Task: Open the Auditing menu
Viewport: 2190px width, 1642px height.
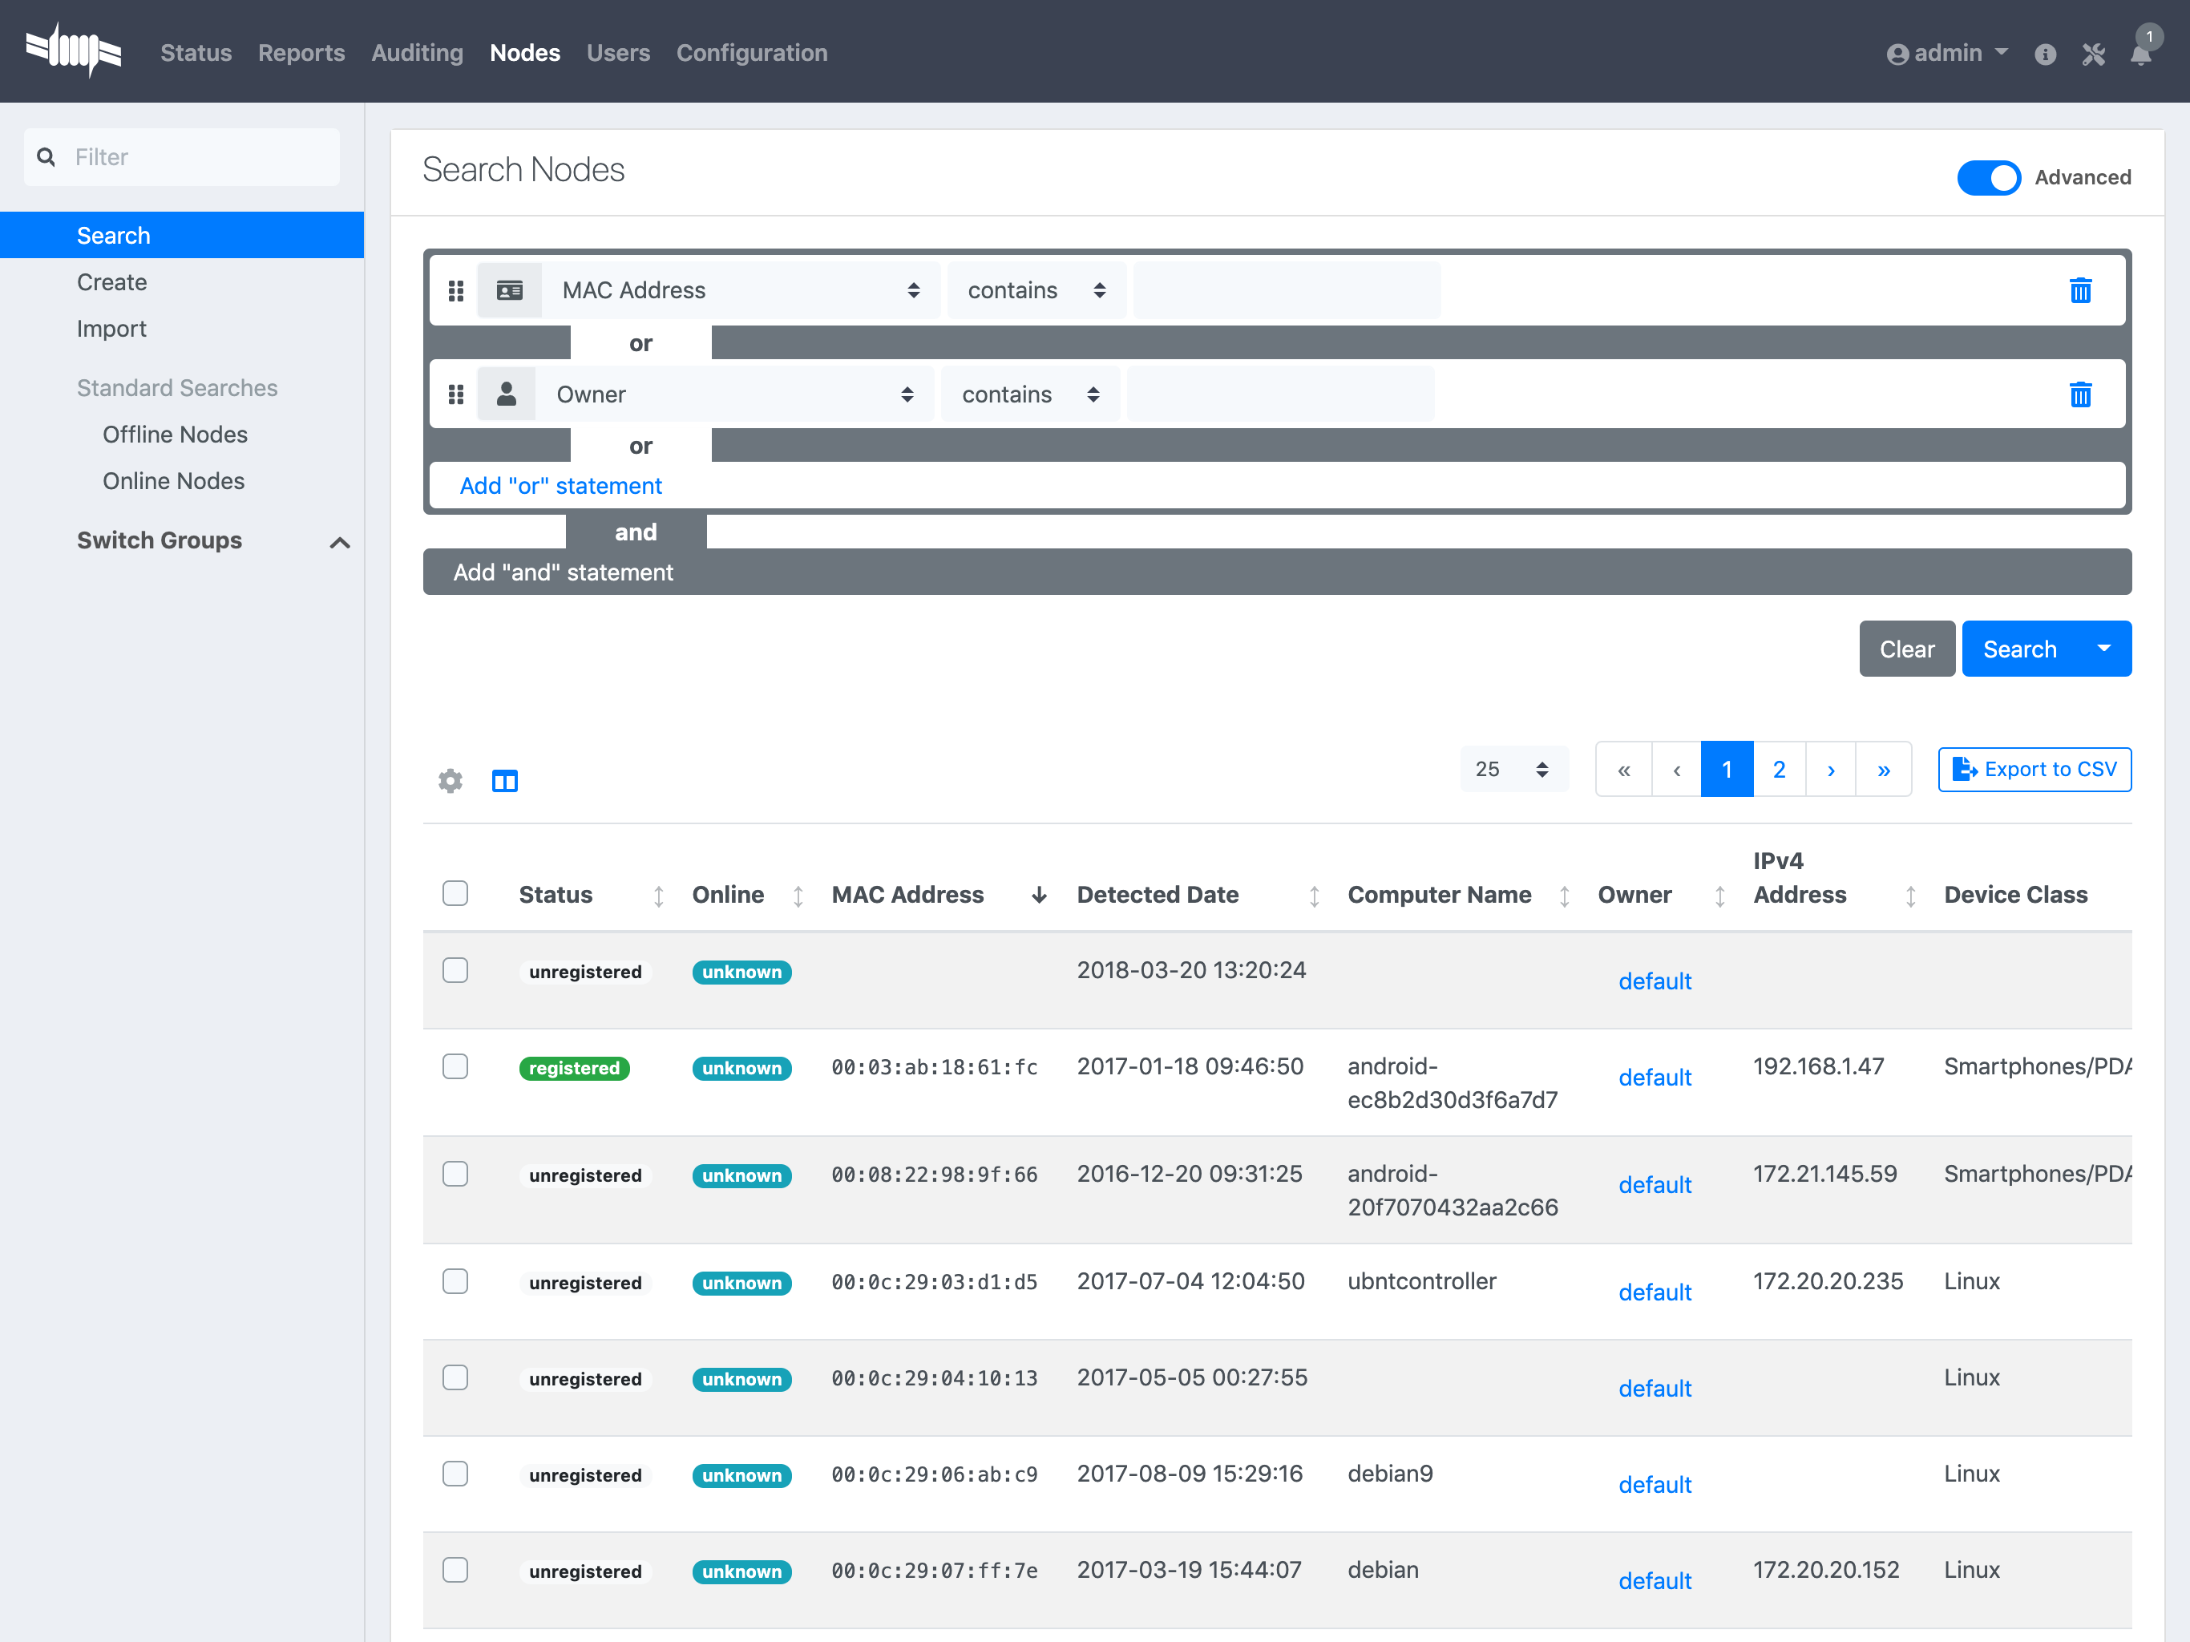Action: pos(417,52)
